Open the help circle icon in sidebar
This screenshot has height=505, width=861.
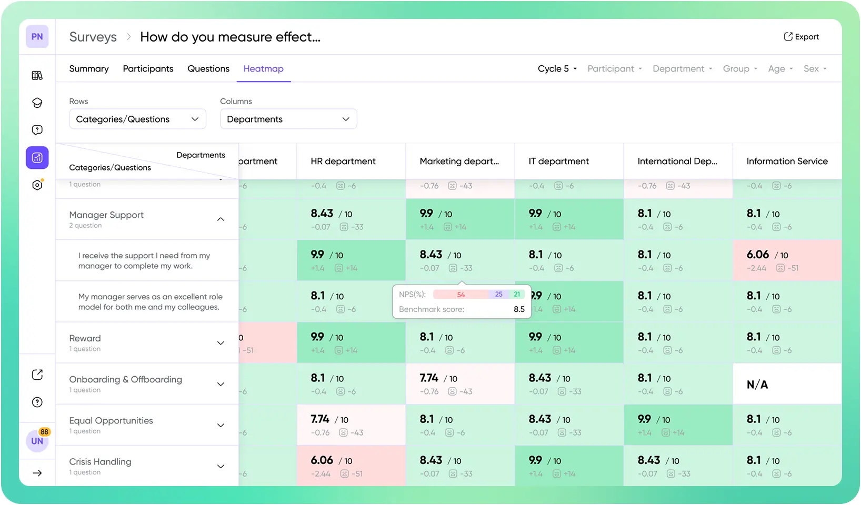pos(37,402)
